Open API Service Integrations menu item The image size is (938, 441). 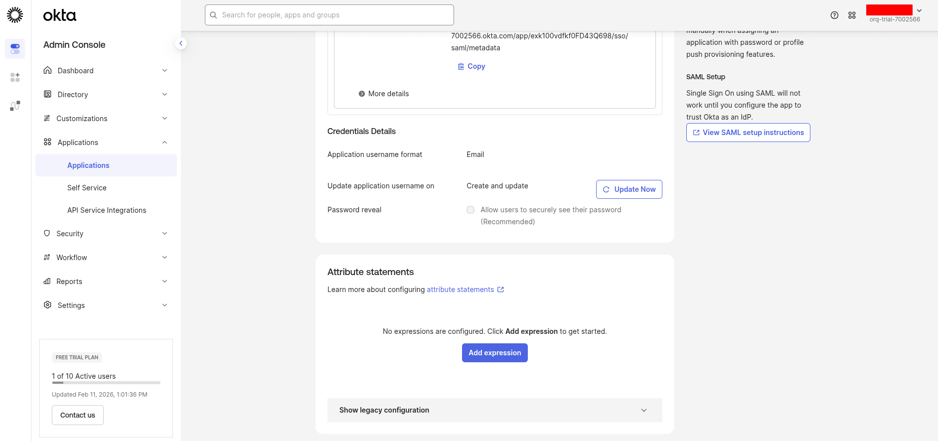coord(106,210)
